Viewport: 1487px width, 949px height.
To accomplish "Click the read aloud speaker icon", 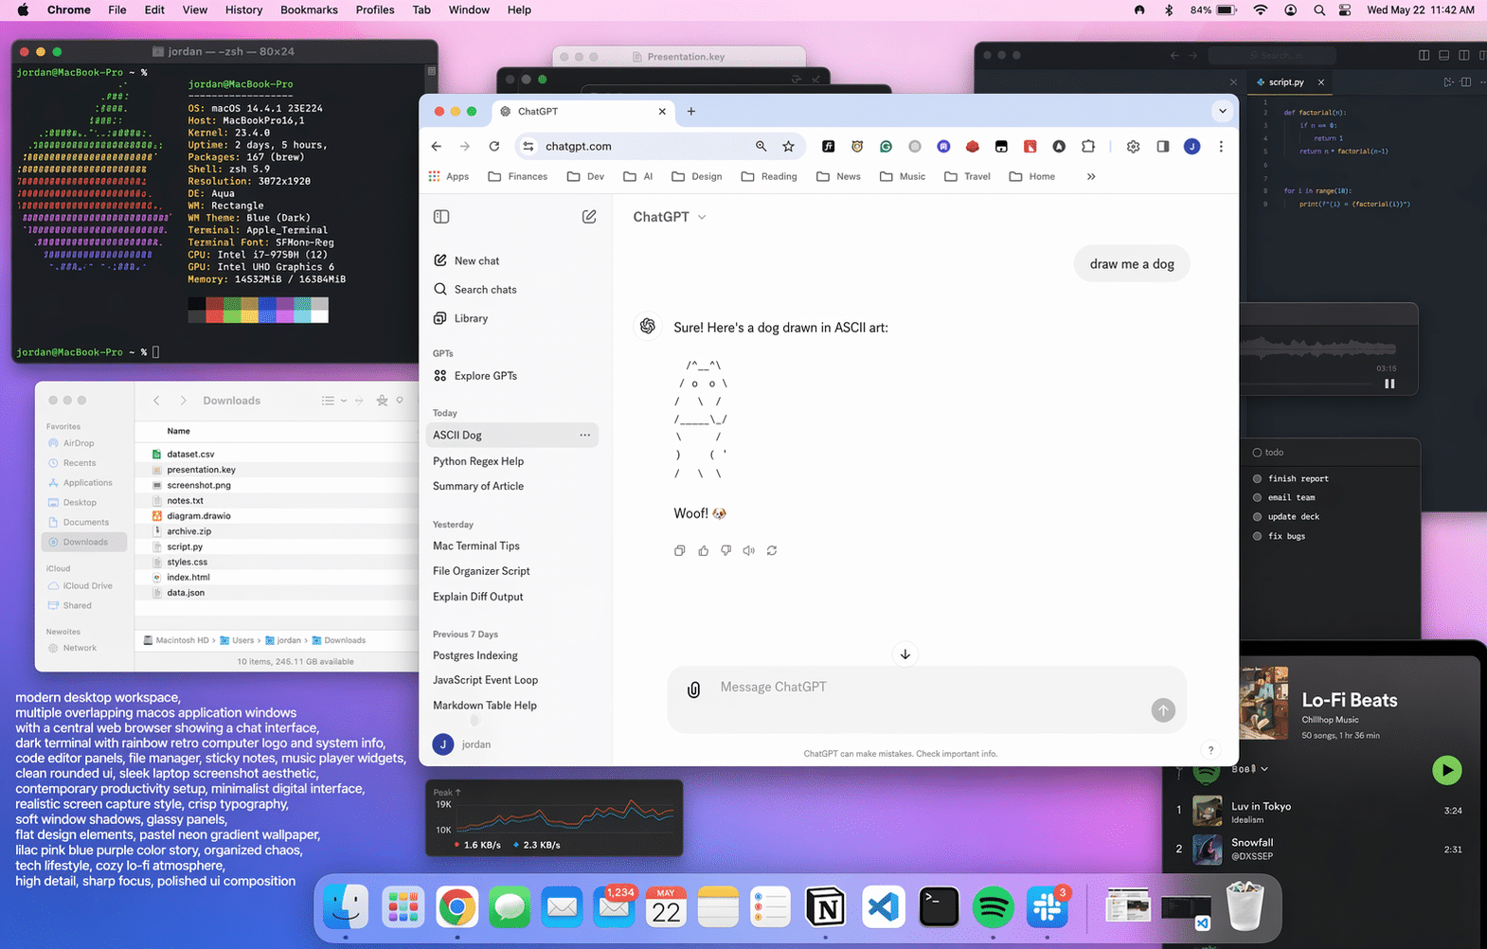I will pyautogui.click(x=749, y=550).
